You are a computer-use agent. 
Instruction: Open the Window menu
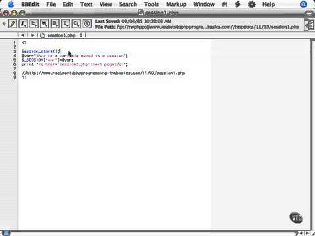(x=204, y=4)
